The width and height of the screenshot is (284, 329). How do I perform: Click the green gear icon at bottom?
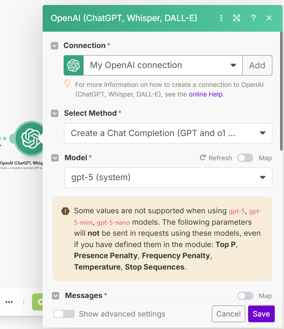tap(39, 302)
